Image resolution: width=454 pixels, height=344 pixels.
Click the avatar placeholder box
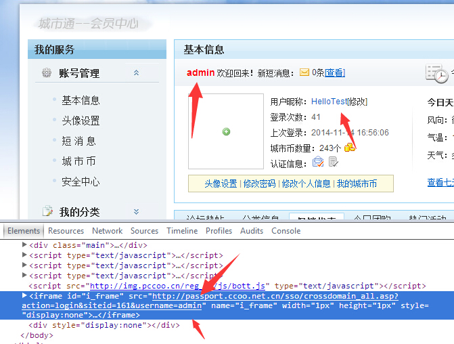click(x=226, y=131)
